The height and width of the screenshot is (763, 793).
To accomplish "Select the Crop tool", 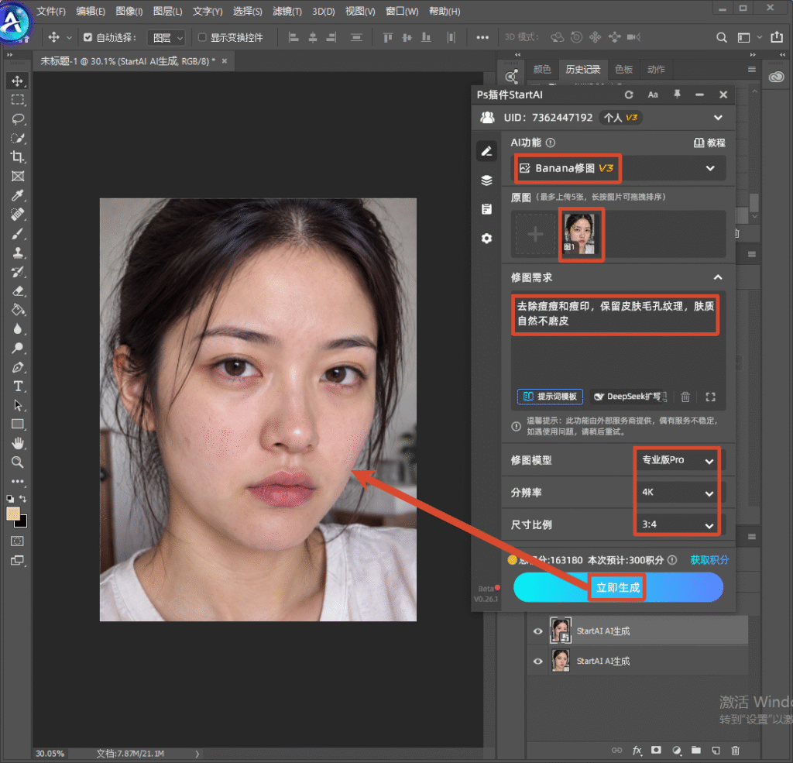I will (18, 157).
